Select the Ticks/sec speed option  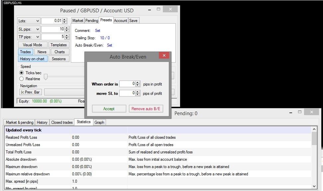coord(30,73)
